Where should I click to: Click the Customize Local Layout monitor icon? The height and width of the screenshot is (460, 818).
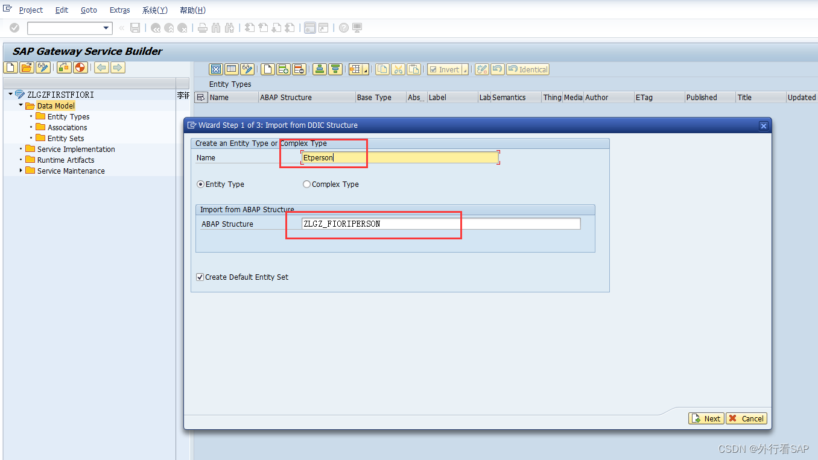pyautogui.click(x=357, y=28)
